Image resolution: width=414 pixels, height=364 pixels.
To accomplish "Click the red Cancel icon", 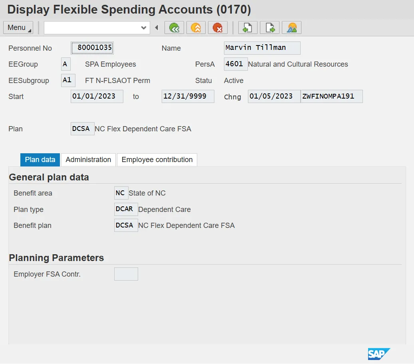I will pyautogui.click(x=218, y=28).
